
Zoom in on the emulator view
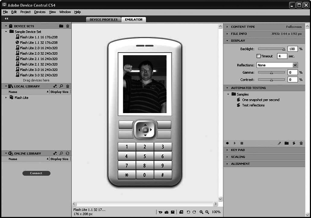pyautogui.click(x=201, y=212)
